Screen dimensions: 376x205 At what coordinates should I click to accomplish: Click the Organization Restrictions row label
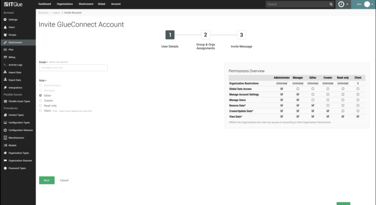(244, 83)
